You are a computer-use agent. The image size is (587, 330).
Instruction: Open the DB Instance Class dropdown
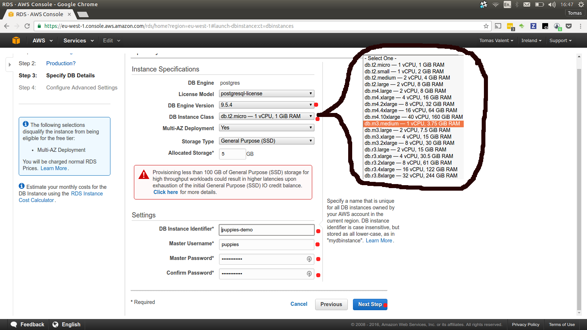[267, 116]
